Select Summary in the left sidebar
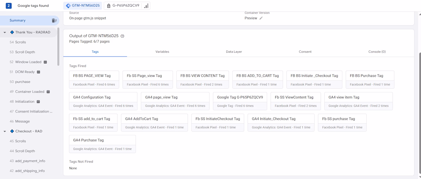 pyautogui.click(x=29, y=21)
